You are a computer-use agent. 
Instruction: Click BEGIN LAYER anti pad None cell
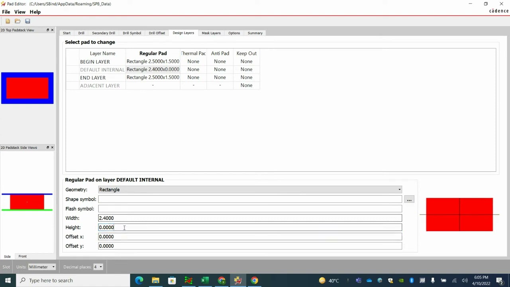coord(220,61)
